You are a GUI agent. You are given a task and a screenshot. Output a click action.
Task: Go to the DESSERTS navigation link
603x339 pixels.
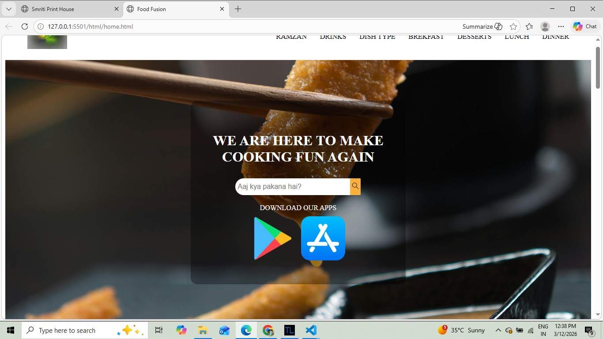(x=474, y=37)
